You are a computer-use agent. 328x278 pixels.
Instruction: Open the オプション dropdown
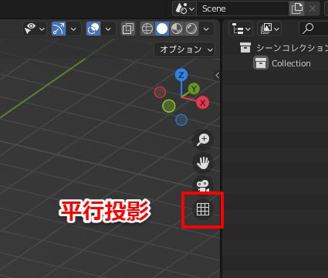[x=184, y=49]
